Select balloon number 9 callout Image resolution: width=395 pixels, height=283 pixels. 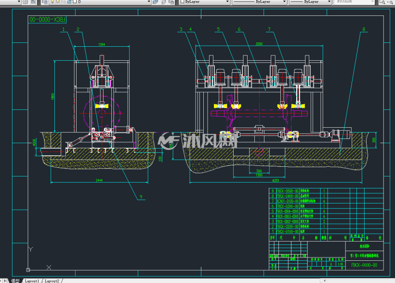(x=141, y=197)
